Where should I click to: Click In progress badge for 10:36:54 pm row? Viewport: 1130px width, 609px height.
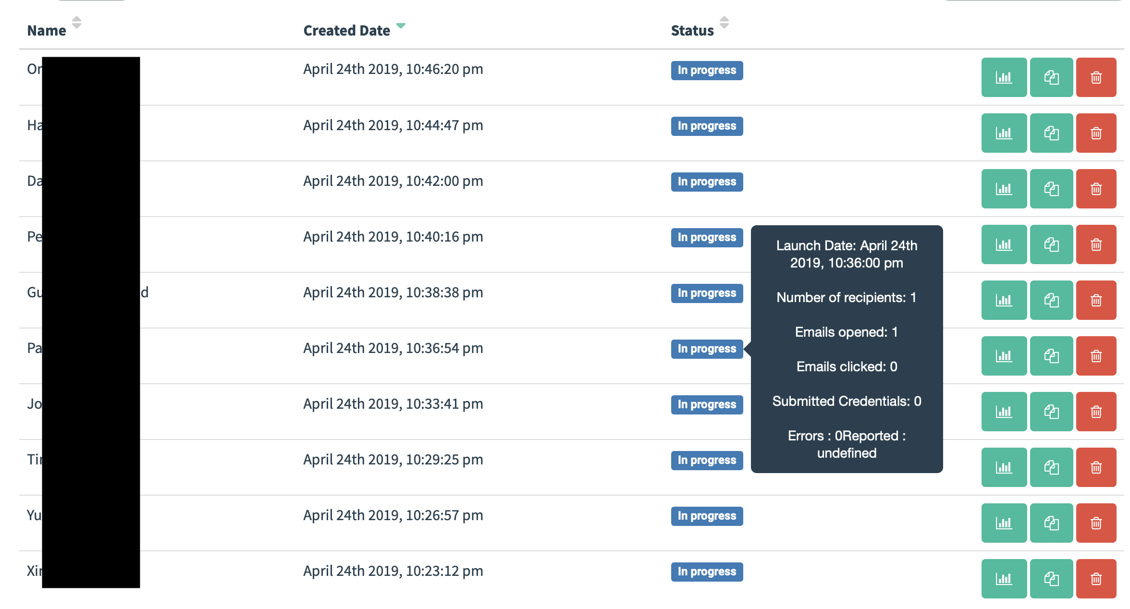707,349
